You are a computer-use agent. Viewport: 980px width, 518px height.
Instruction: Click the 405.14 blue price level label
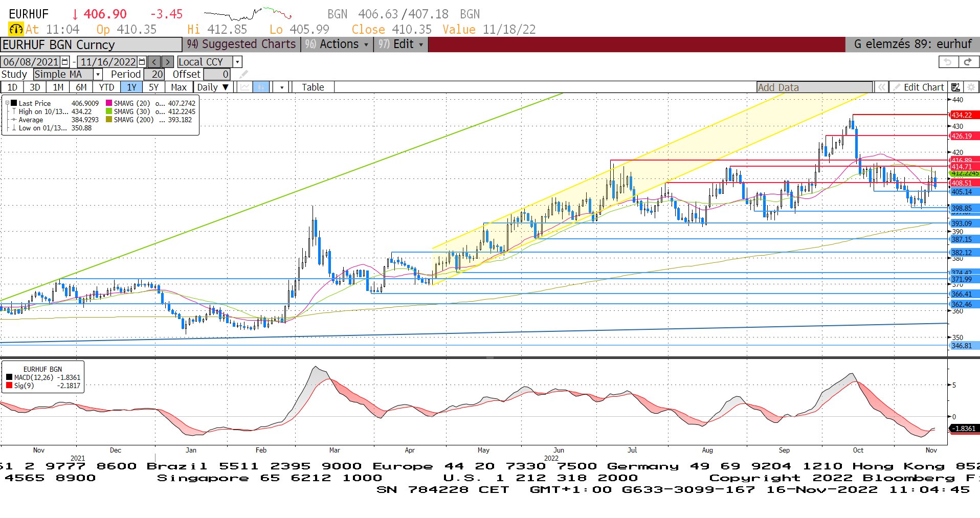(964, 192)
